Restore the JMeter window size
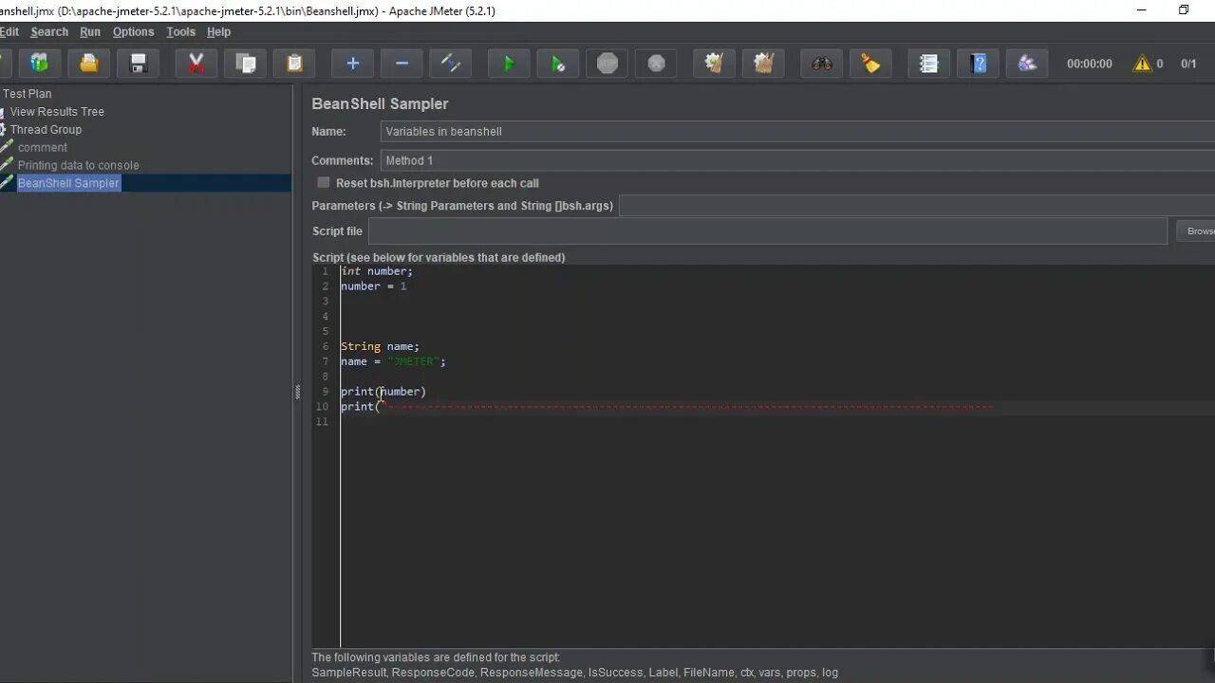 1184,10
